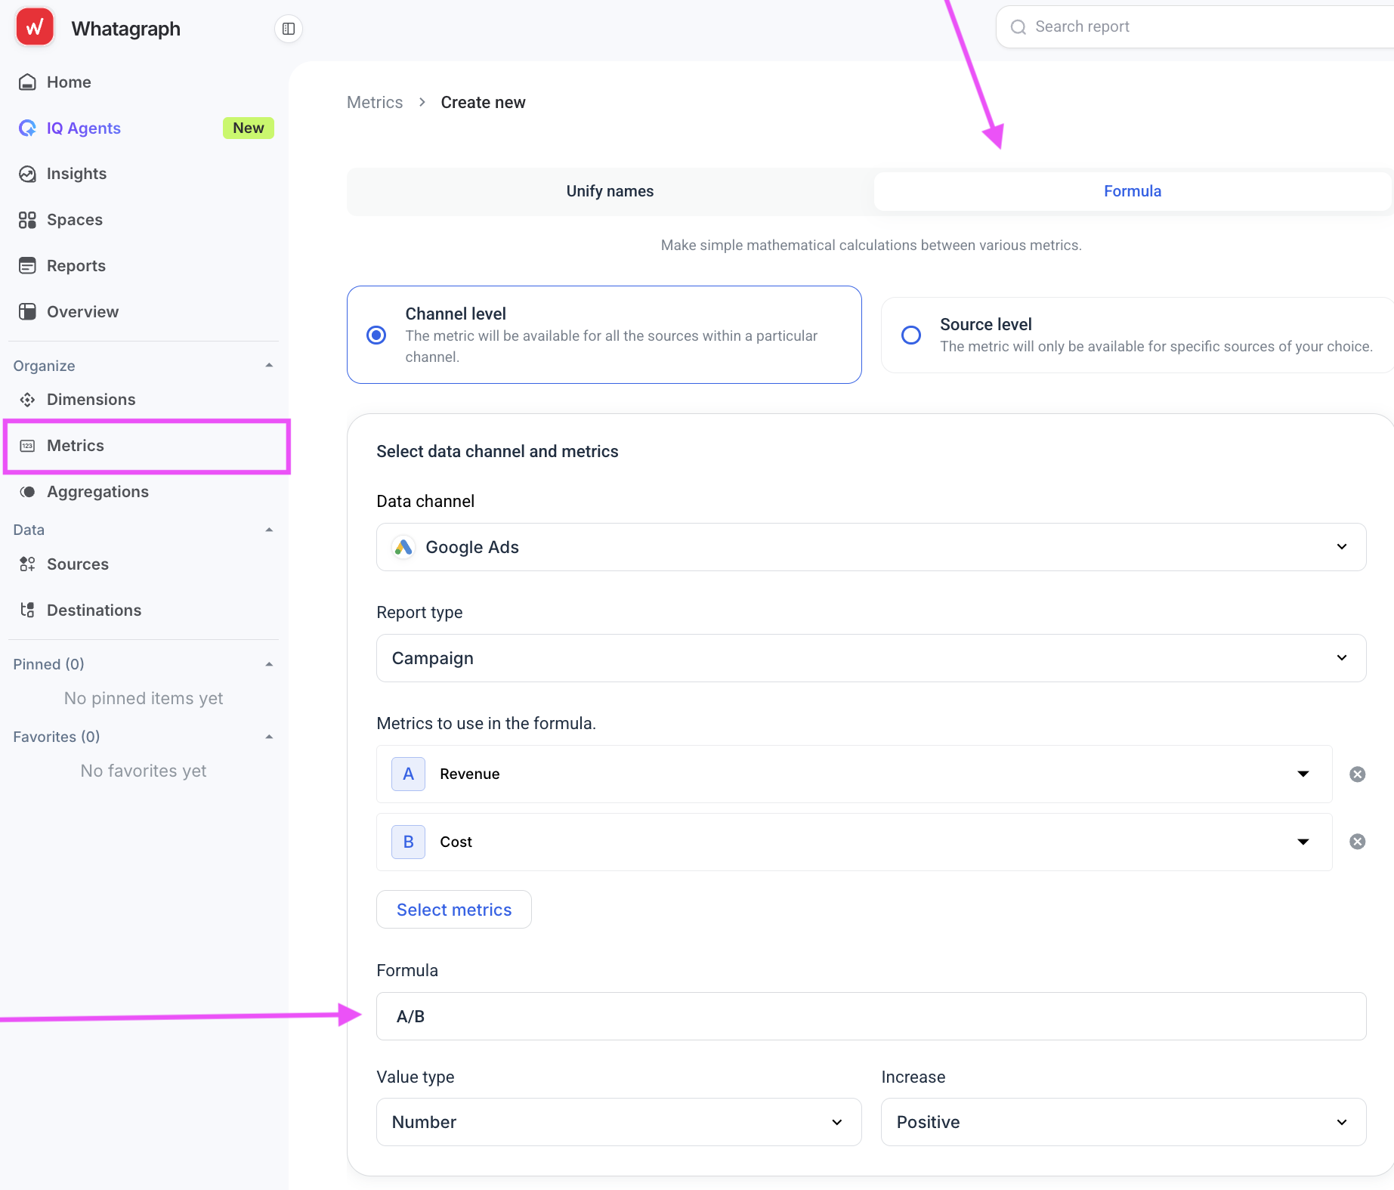
Task: Open Overview in the sidebar
Action: [x=82, y=312]
